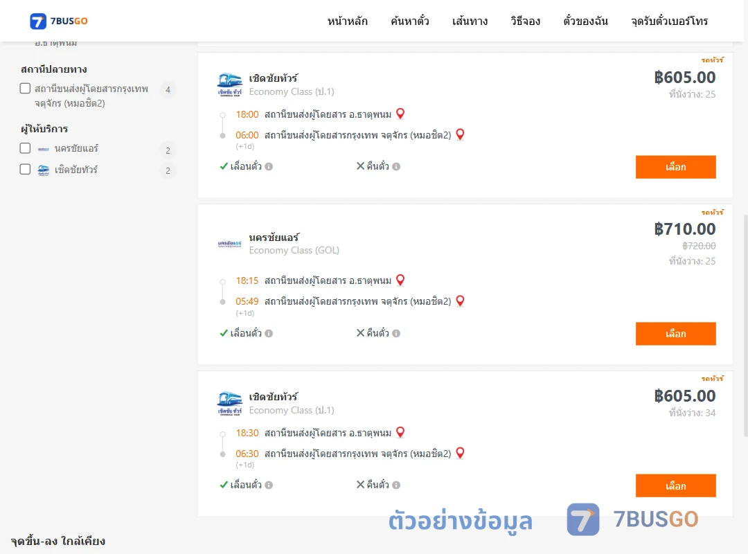
Task: Show เลื่อนตั๋ว info icon on 18:00 trip
Action: 269,166
